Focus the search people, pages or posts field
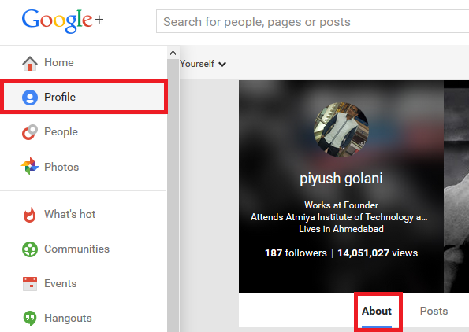The height and width of the screenshot is (332, 469). tap(312, 21)
